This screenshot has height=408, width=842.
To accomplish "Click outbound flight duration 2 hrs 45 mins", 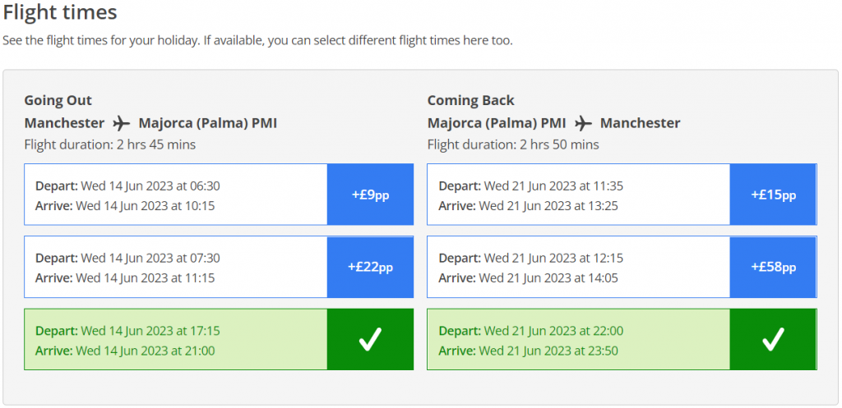I will coord(110,144).
